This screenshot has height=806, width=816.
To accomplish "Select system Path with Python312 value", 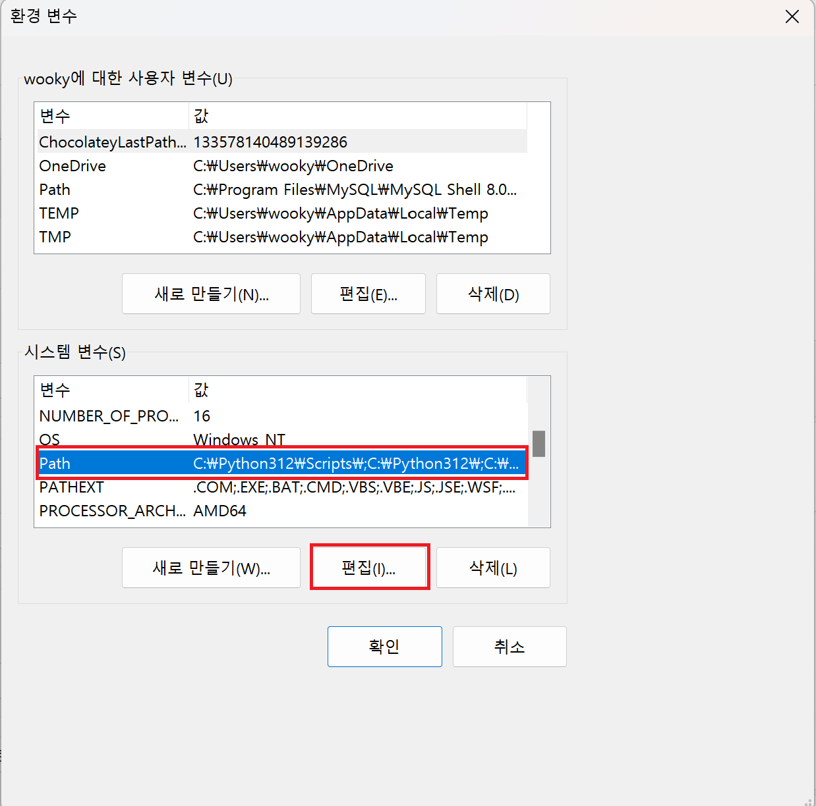I will click(281, 463).
